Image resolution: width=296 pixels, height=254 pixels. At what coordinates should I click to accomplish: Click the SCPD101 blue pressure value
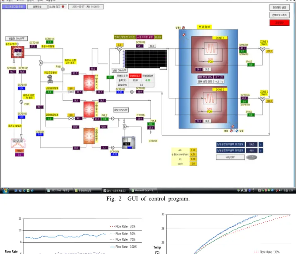coord(22,88)
